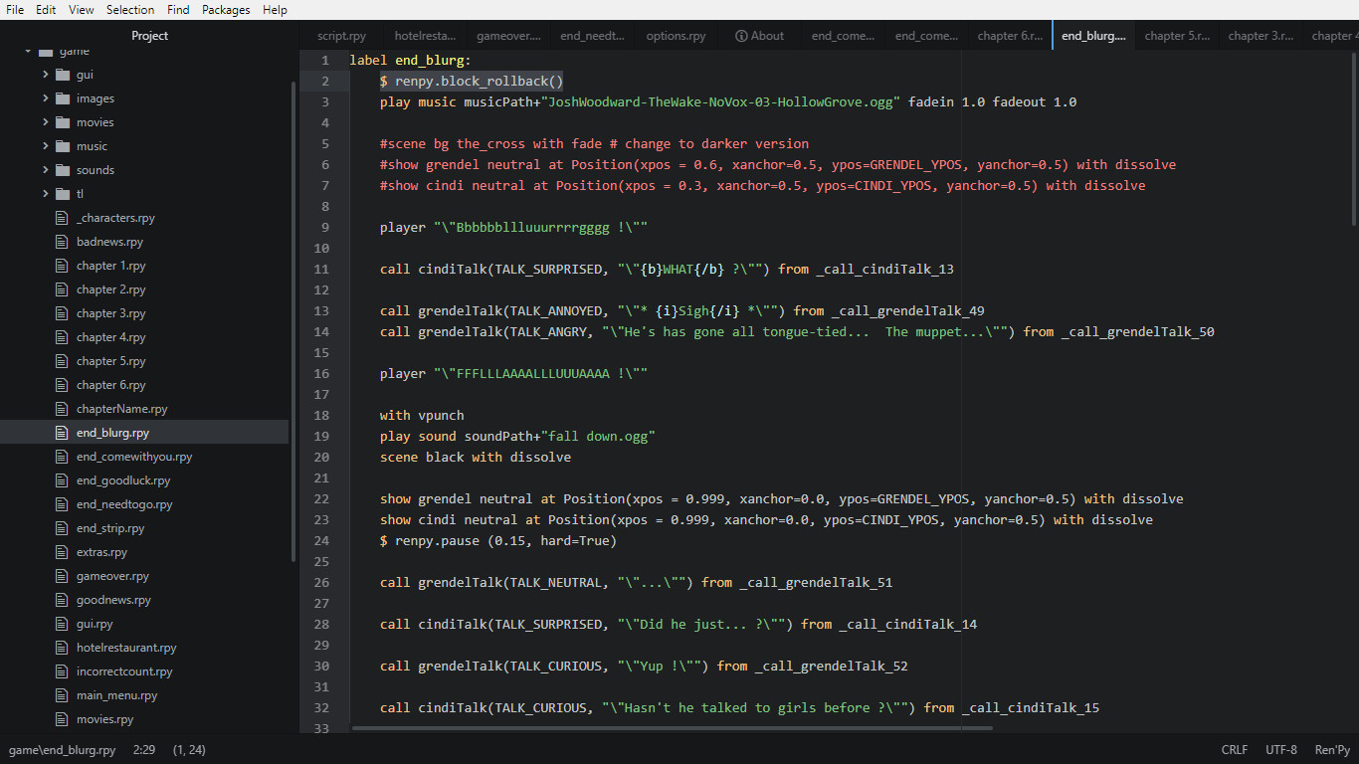Click the UTF-8 encoding indicator
Viewport: 1359px width, 764px height.
[1280, 749]
